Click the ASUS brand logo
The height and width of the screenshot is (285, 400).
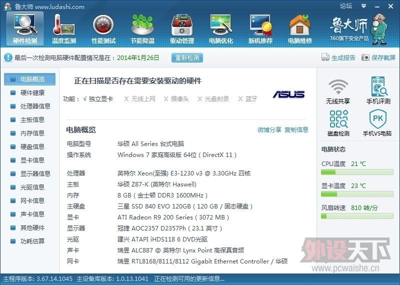coord(288,94)
